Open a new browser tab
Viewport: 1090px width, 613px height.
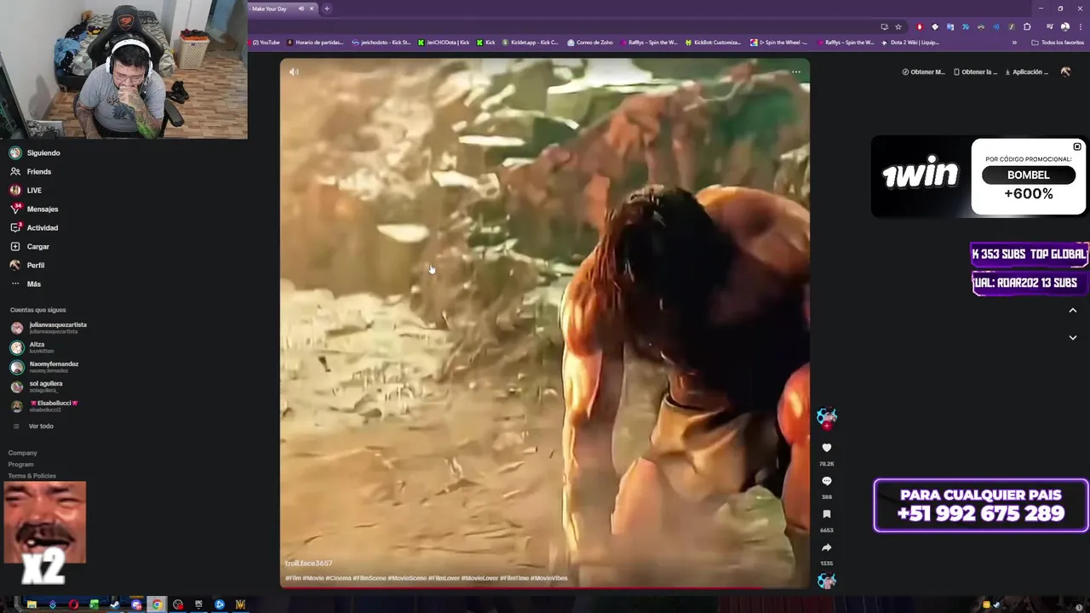(x=326, y=9)
